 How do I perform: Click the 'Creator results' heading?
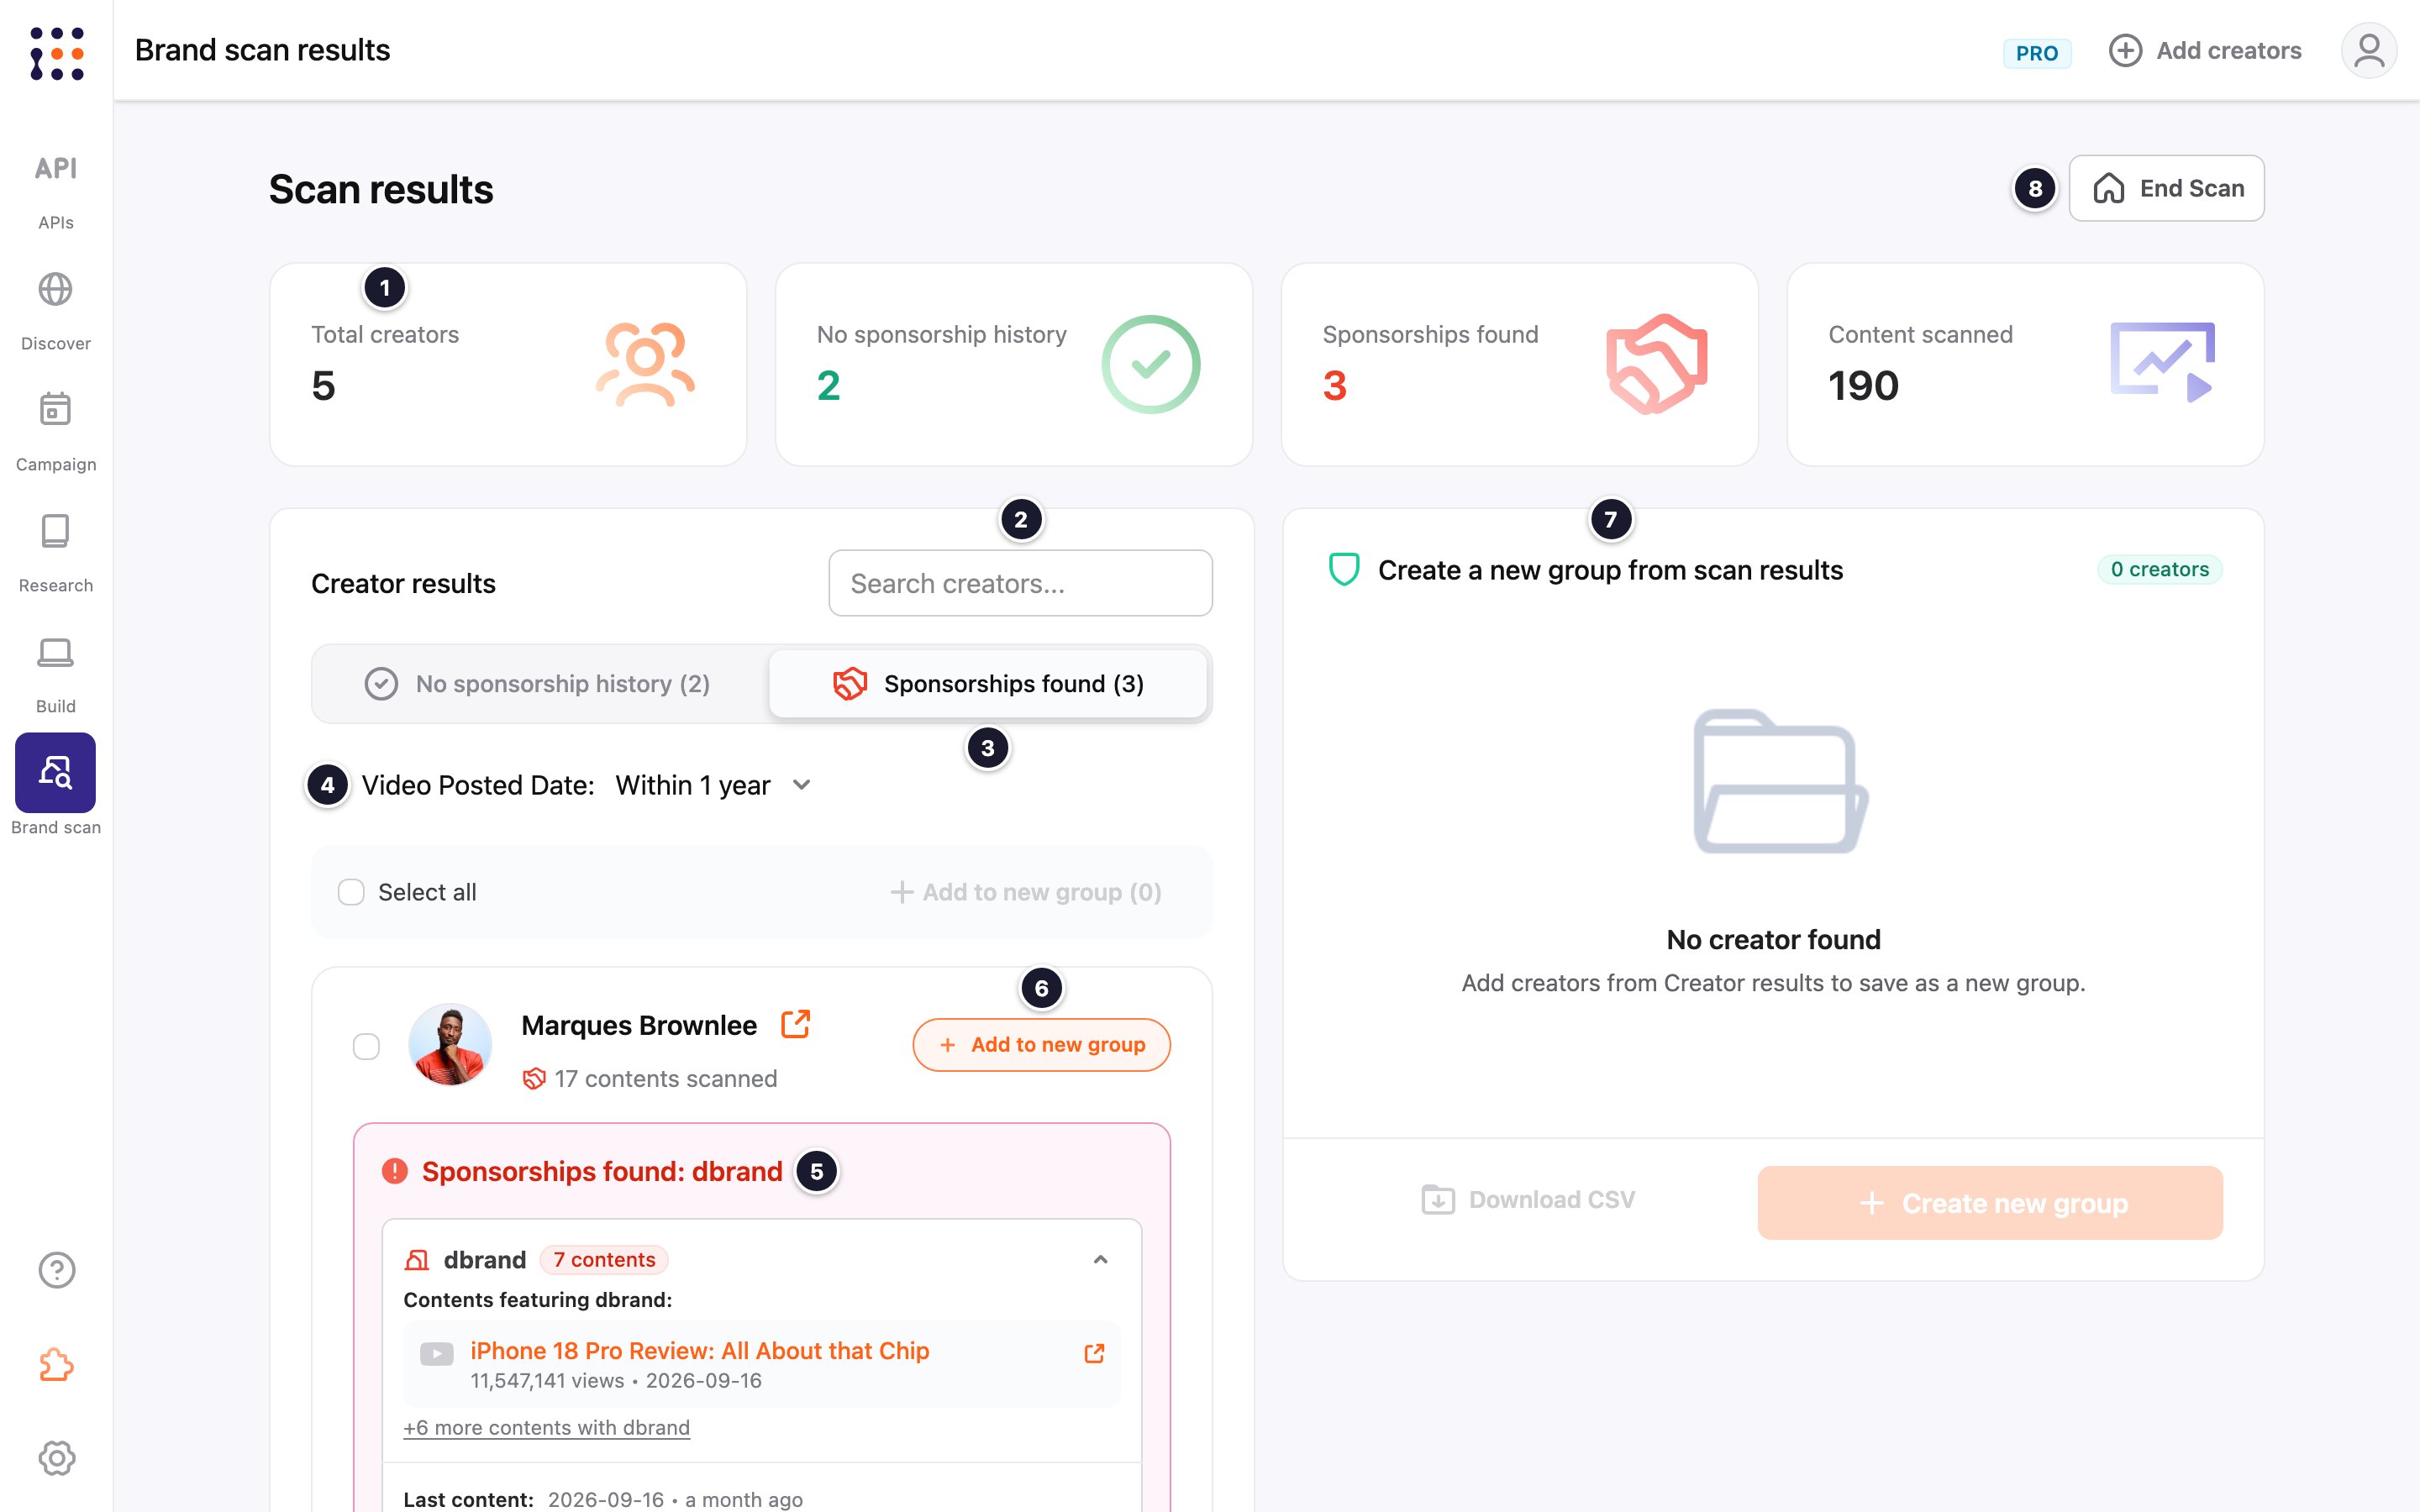403,583
